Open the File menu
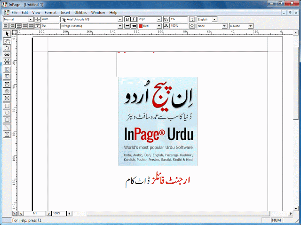This screenshot has height=225, width=301. [x=15, y=13]
